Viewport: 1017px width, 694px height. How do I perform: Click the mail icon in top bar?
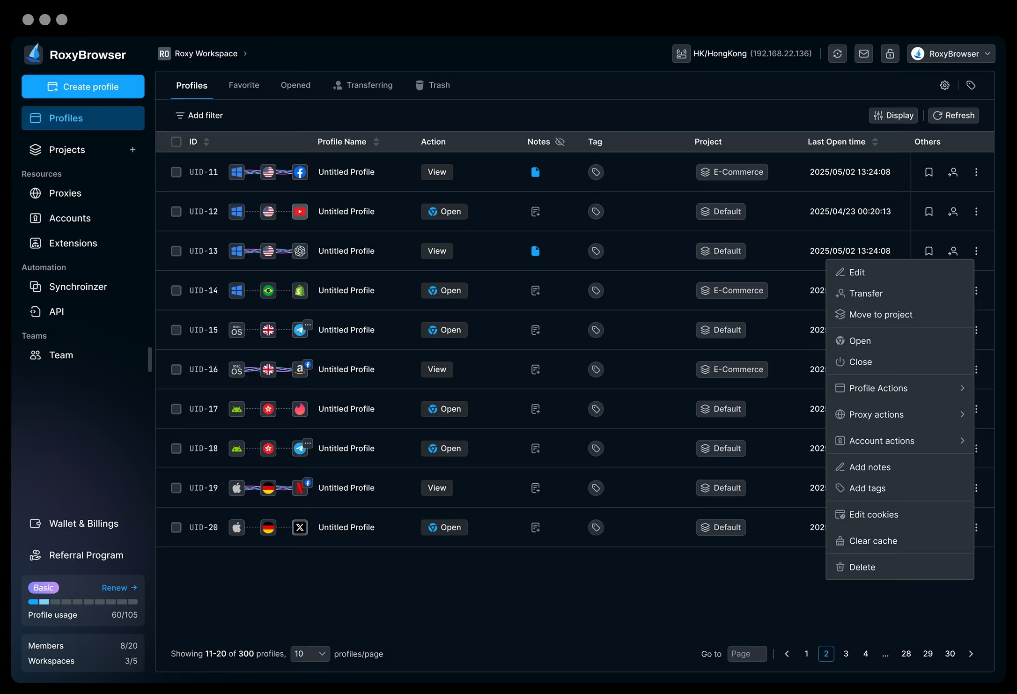click(x=863, y=54)
